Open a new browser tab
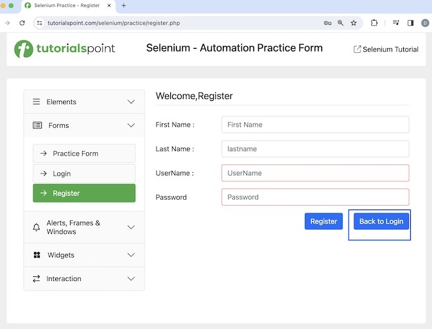 (123, 6)
